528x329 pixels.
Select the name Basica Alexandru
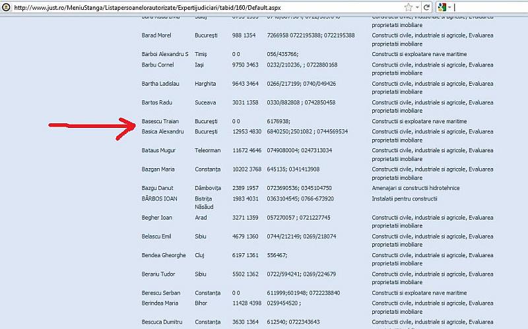click(163, 132)
